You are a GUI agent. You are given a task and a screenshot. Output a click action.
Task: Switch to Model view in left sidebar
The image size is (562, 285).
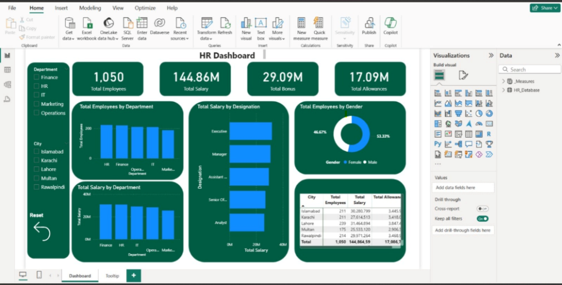pyautogui.click(x=7, y=85)
